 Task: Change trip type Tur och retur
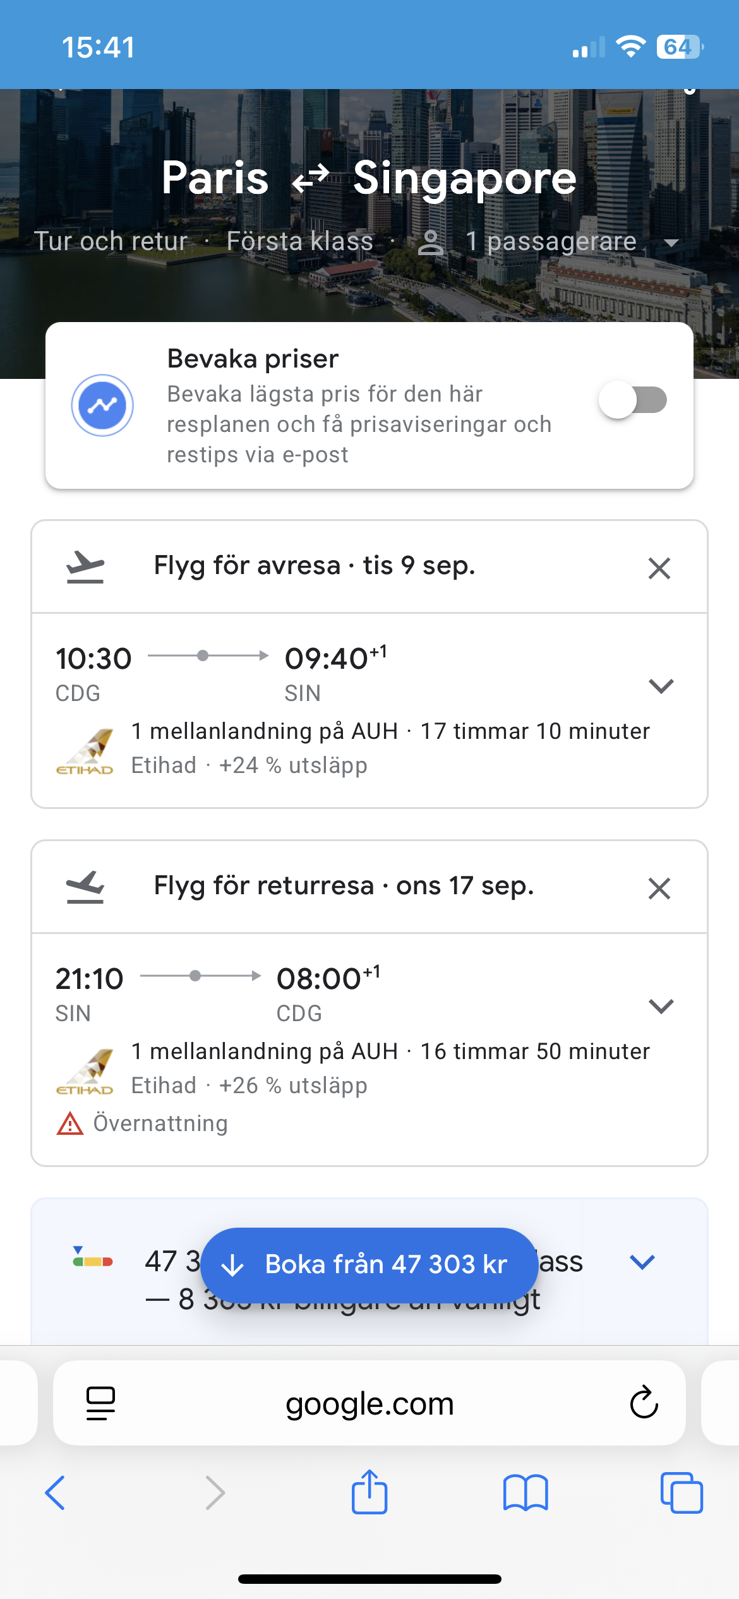[x=111, y=242]
